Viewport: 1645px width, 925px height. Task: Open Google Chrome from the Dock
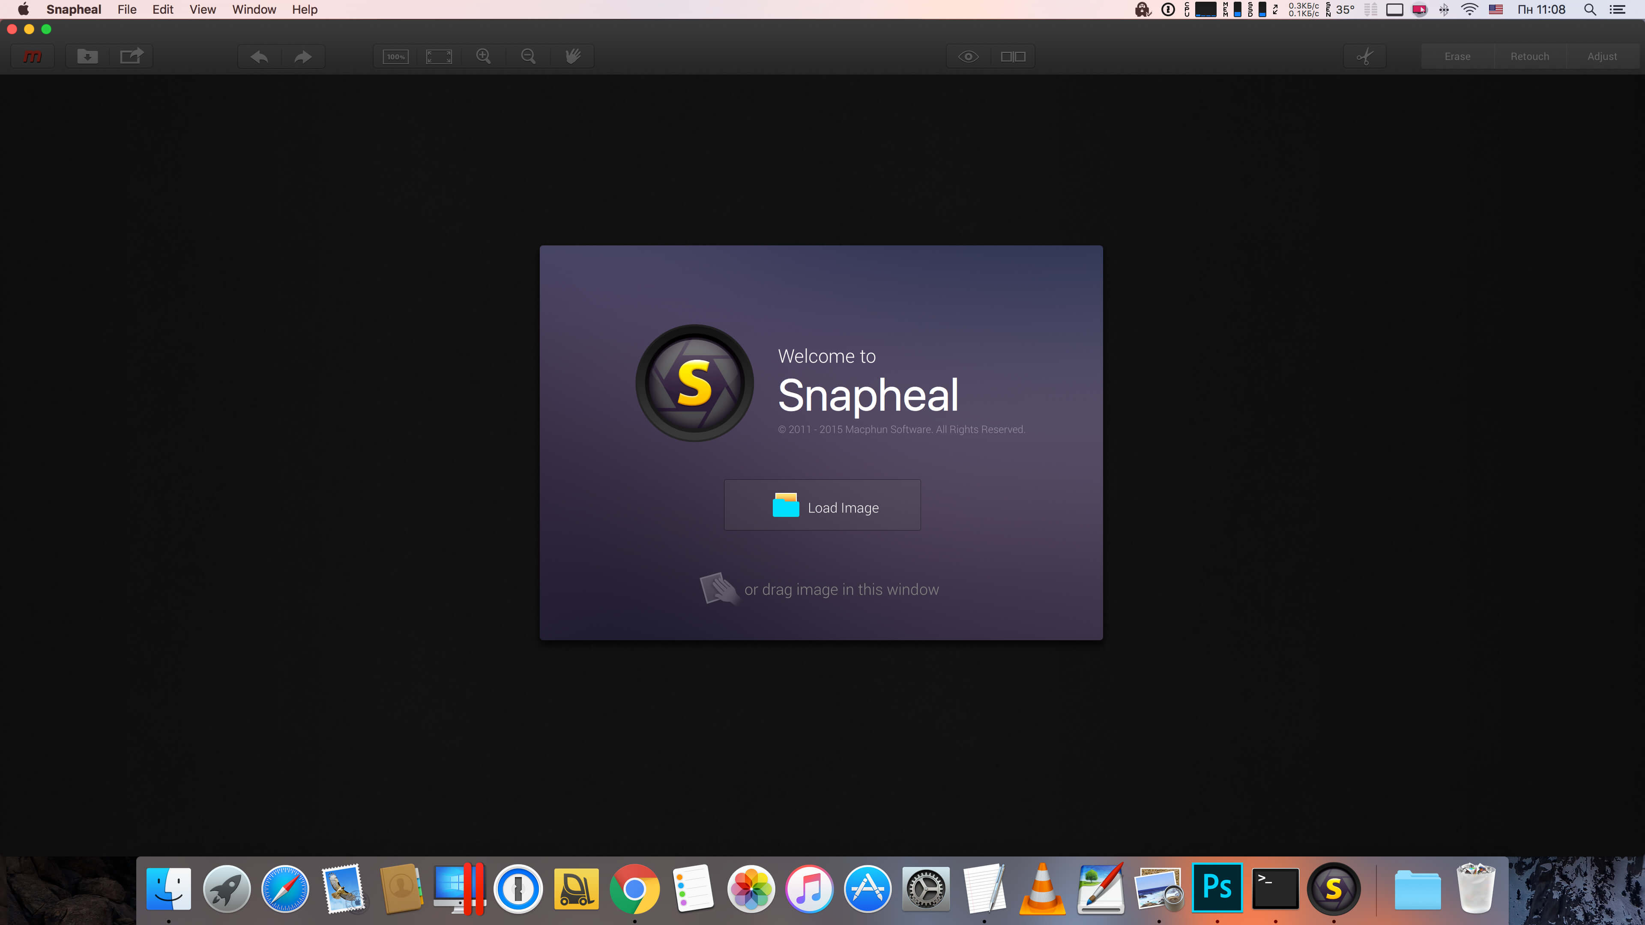(x=634, y=888)
